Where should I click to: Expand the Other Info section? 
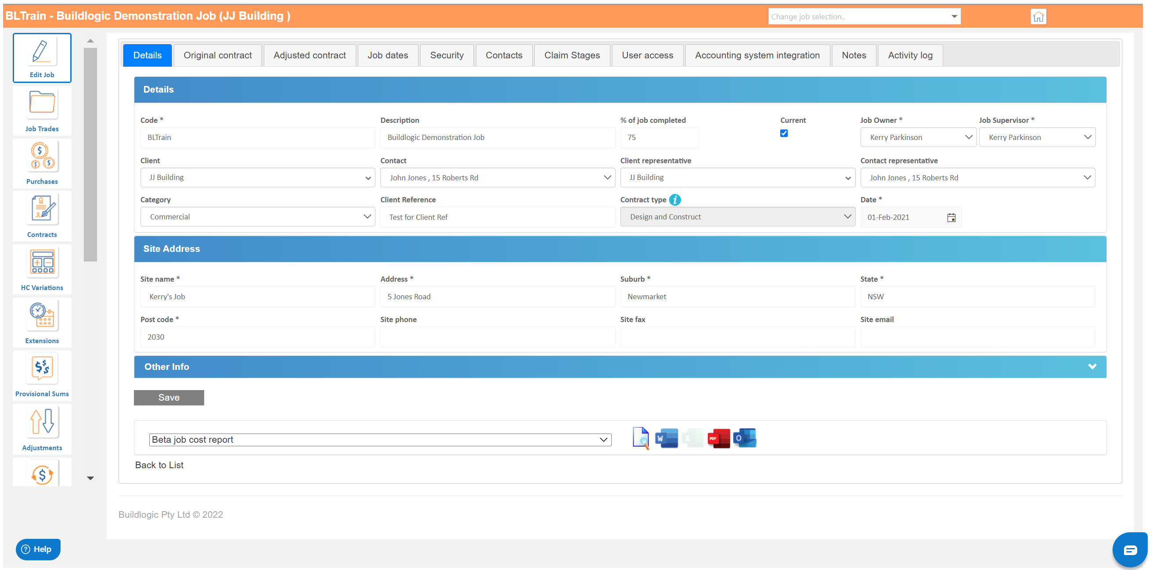tap(1092, 367)
